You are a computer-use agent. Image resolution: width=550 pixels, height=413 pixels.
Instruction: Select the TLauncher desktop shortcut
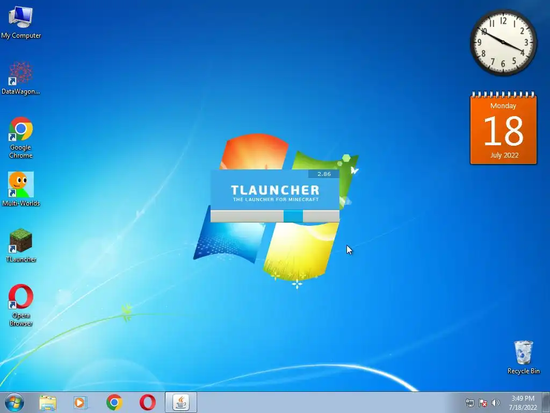[x=21, y=245]
